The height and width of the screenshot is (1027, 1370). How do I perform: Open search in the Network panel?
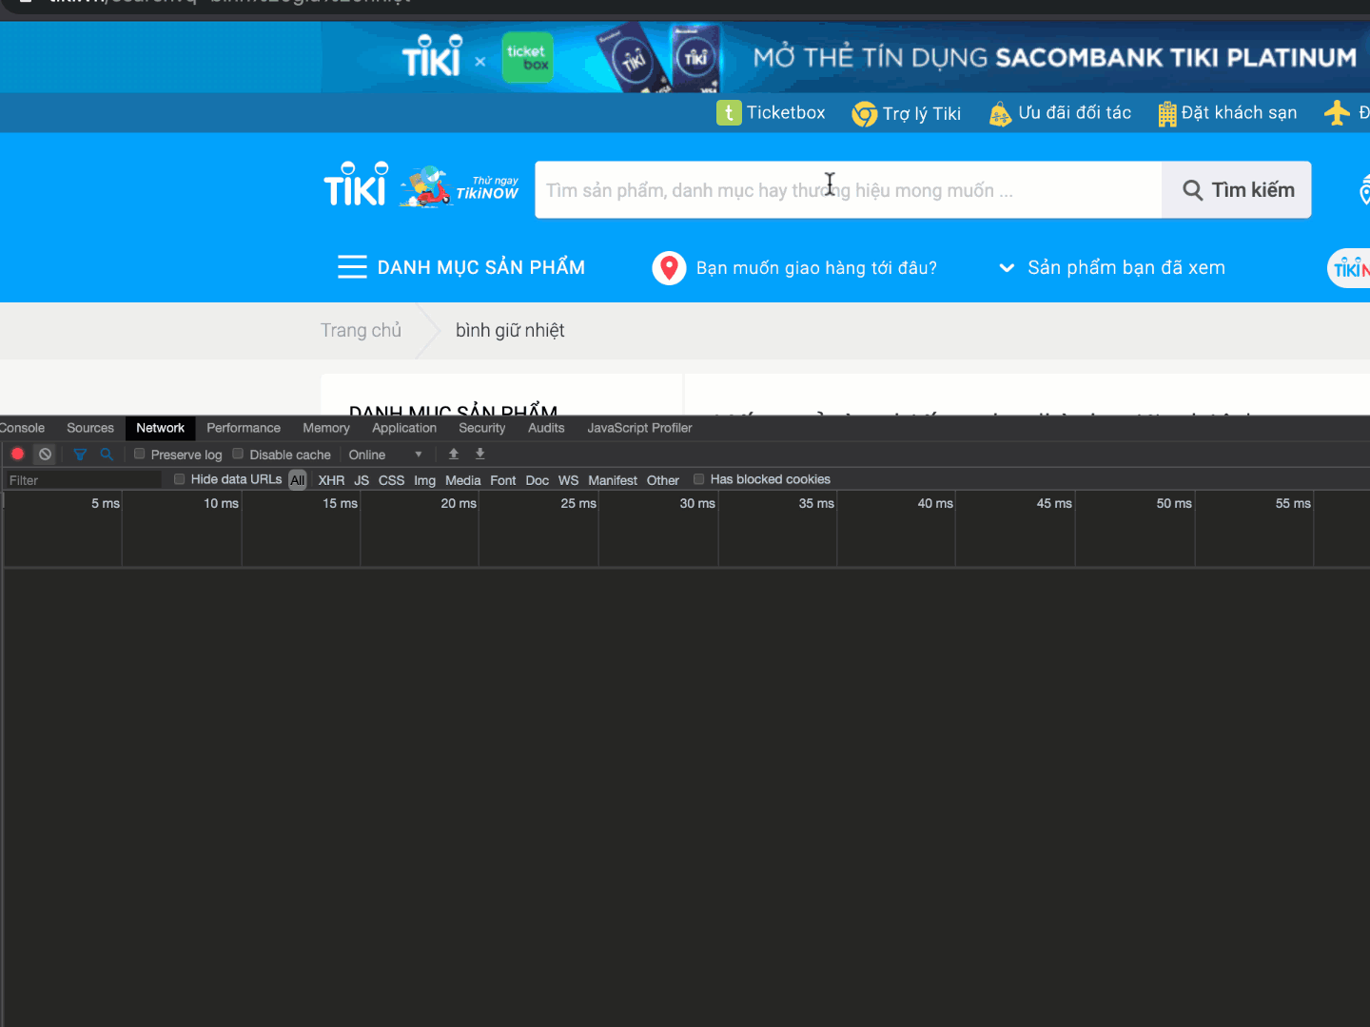click(x=107, y=455)
